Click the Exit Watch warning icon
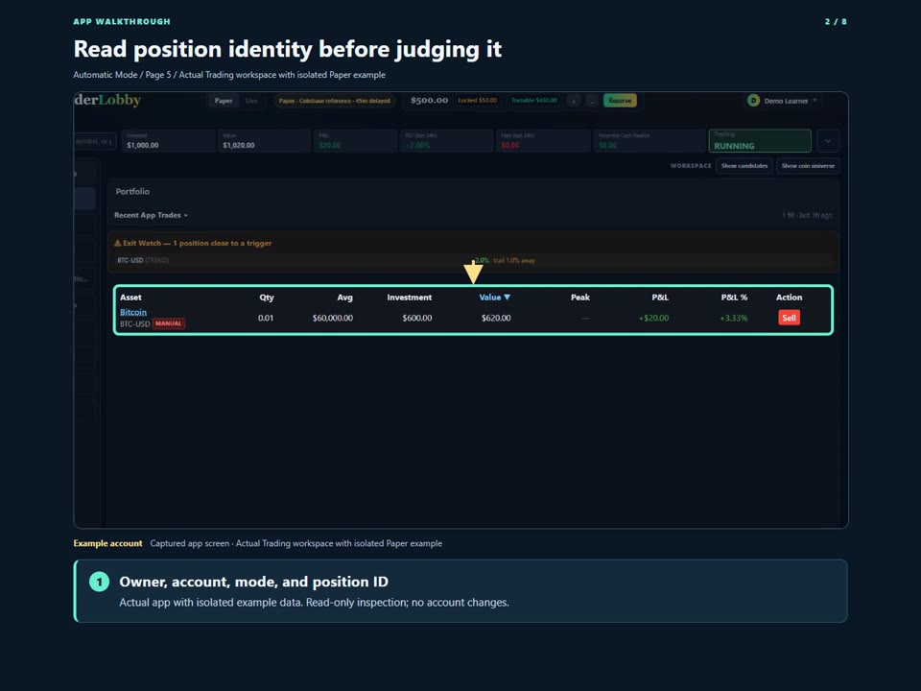The image size is (921, 691). 117,243
